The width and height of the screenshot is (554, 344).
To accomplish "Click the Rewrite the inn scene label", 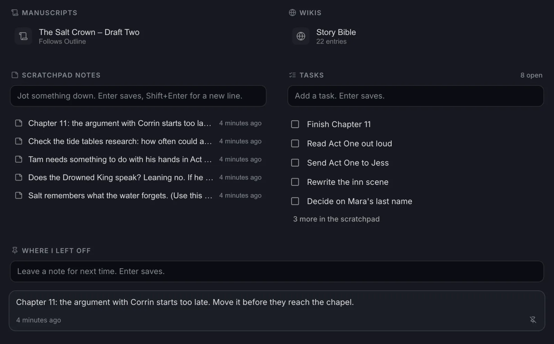I will tap(348, 182).
